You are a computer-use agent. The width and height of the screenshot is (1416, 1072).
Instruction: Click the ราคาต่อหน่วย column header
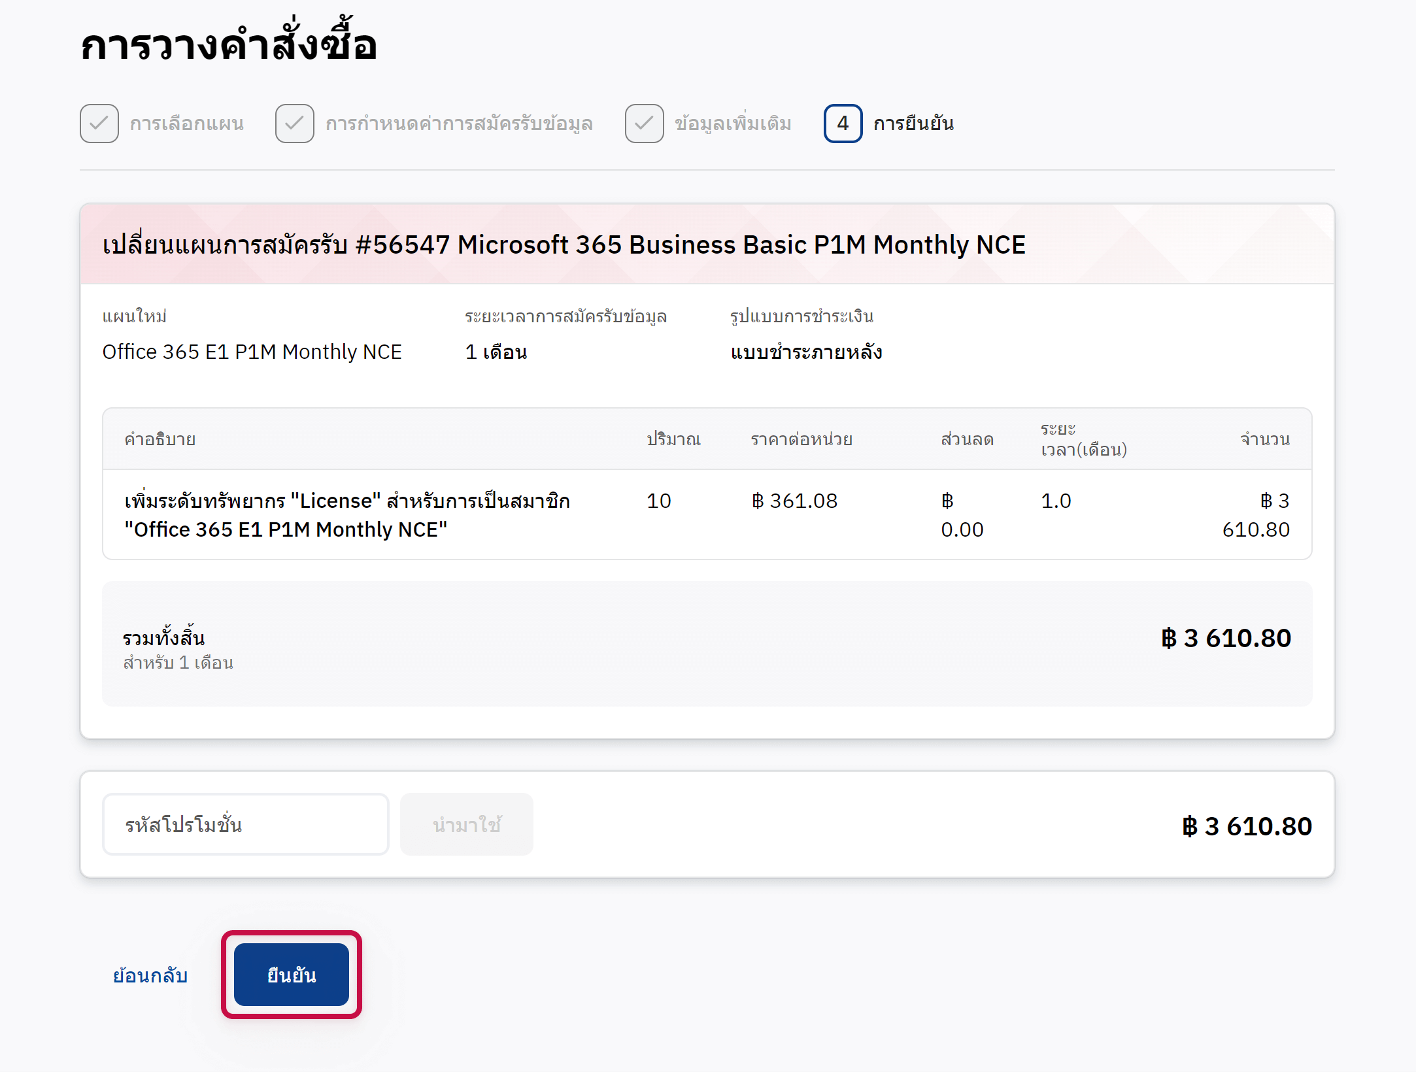801,439
